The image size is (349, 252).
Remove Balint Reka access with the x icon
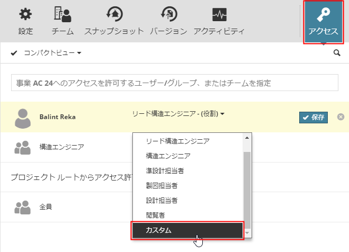[x=341, y=116]
